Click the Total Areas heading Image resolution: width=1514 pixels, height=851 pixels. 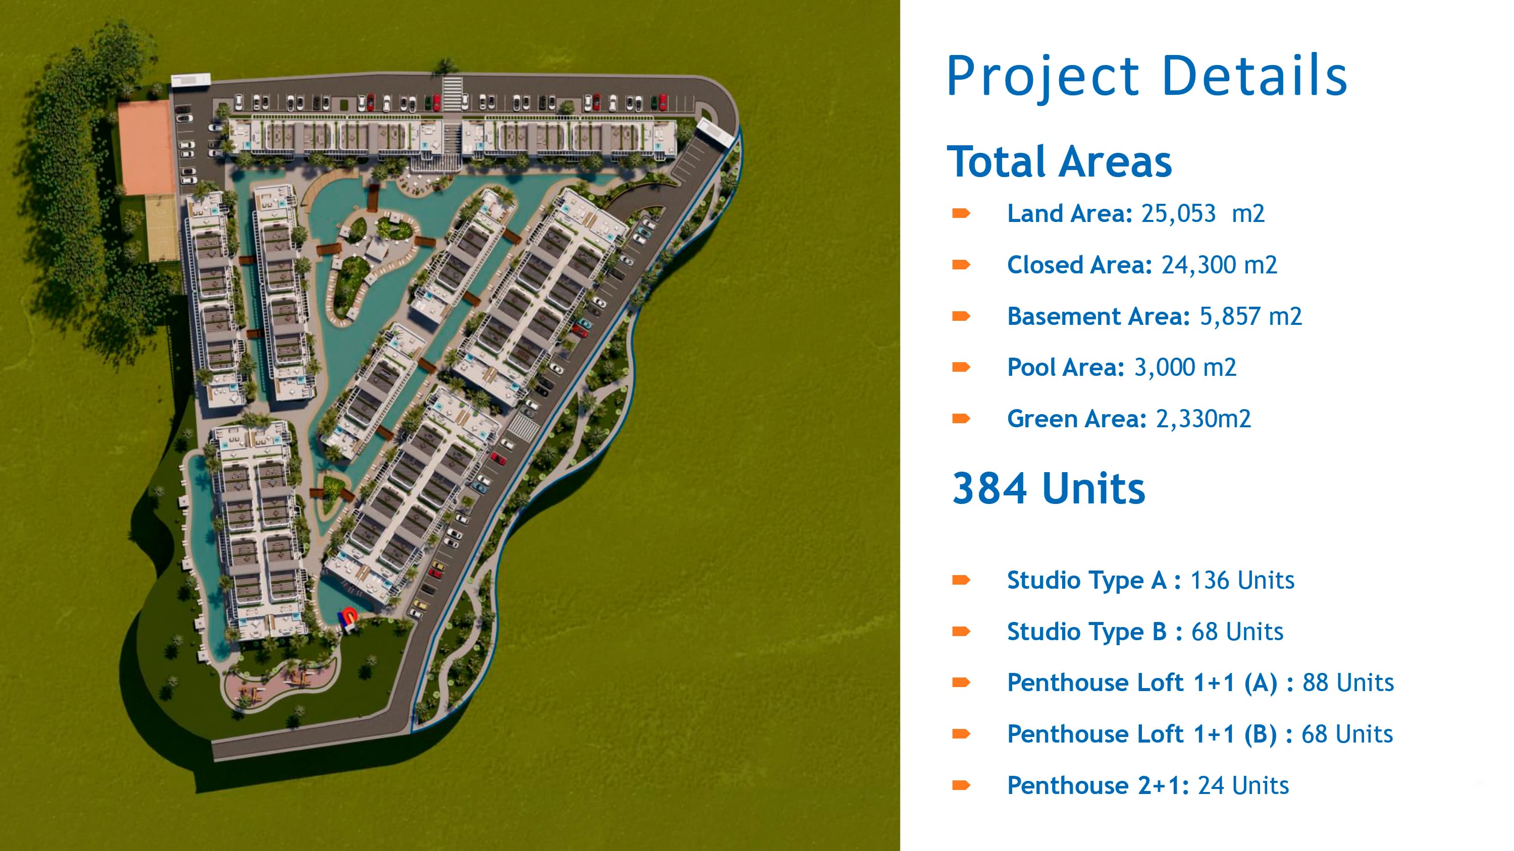coord(1059,161)
